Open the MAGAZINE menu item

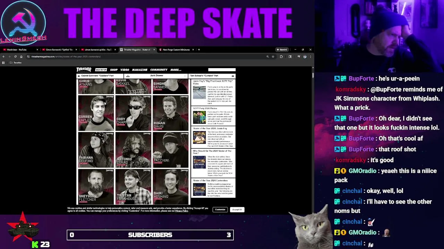pos(139,70)
